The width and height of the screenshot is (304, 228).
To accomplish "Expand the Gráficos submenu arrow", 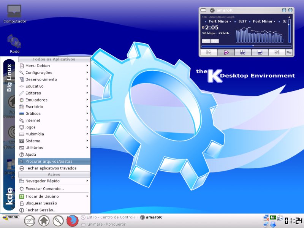I will click(87, 113).
